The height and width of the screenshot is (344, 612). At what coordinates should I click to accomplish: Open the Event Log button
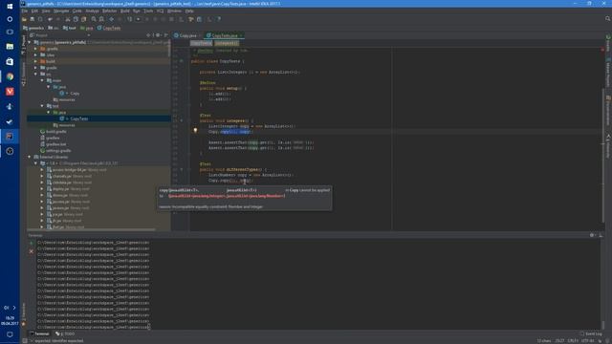[591, 333]
